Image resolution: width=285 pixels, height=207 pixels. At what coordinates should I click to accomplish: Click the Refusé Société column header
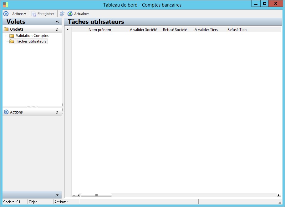point(175,30)
